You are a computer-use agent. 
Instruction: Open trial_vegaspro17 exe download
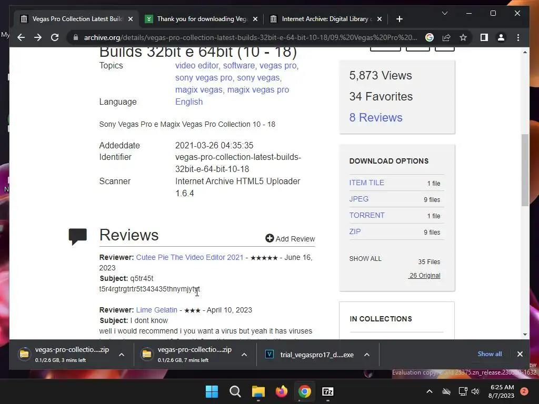[x=310, y=355]
